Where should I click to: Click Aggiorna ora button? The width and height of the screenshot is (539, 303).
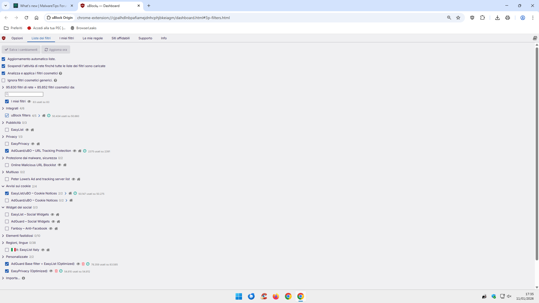tap(56, 50)
